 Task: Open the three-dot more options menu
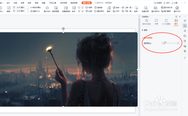181,3
